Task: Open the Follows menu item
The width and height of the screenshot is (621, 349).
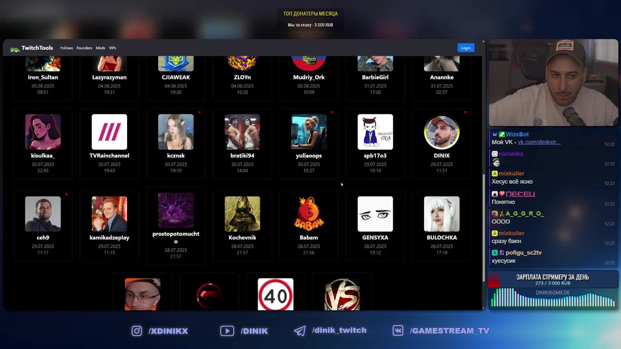Action: 66,48
